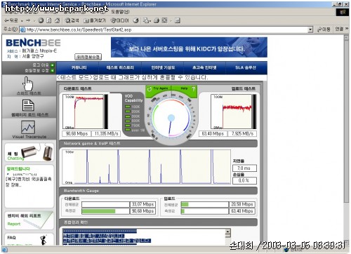Click the notice about Benchbee connection outage
This screenshot has height=254, width=351.
(x=29, y=182)
